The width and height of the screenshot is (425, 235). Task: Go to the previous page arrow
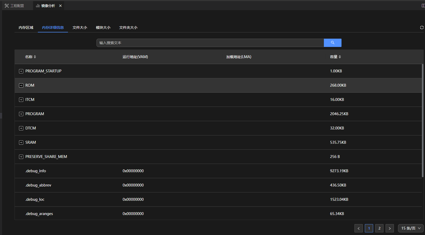pyautogui.click(x=358, y=228)
